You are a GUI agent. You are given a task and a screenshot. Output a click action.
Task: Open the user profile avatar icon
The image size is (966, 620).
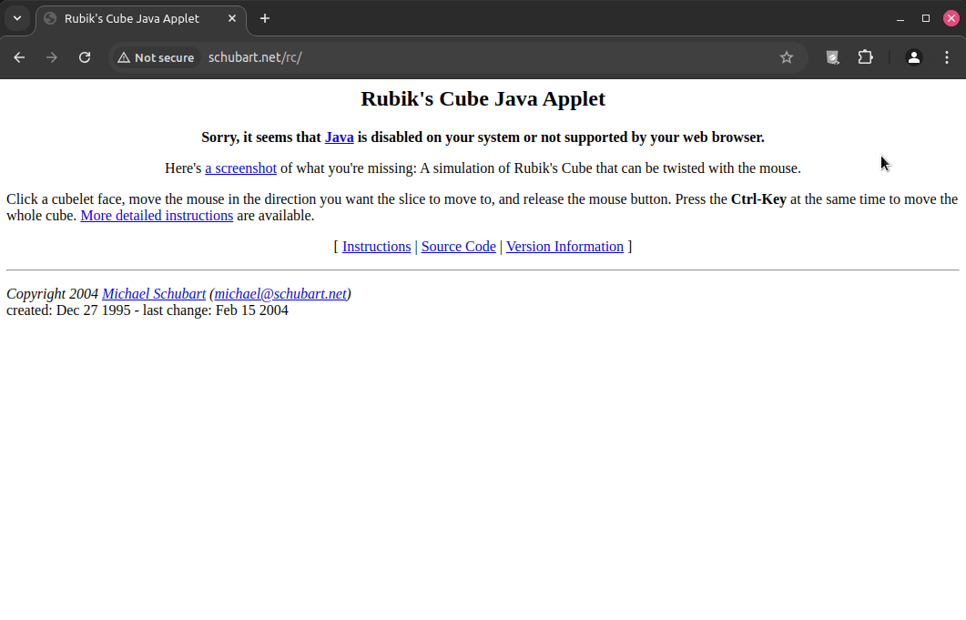click(x=913, y=57)
